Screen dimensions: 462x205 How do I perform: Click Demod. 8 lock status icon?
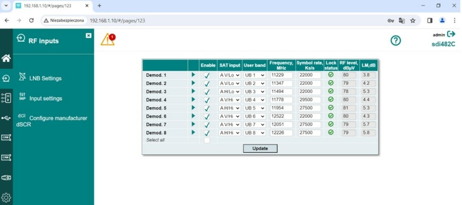[331, 132]
